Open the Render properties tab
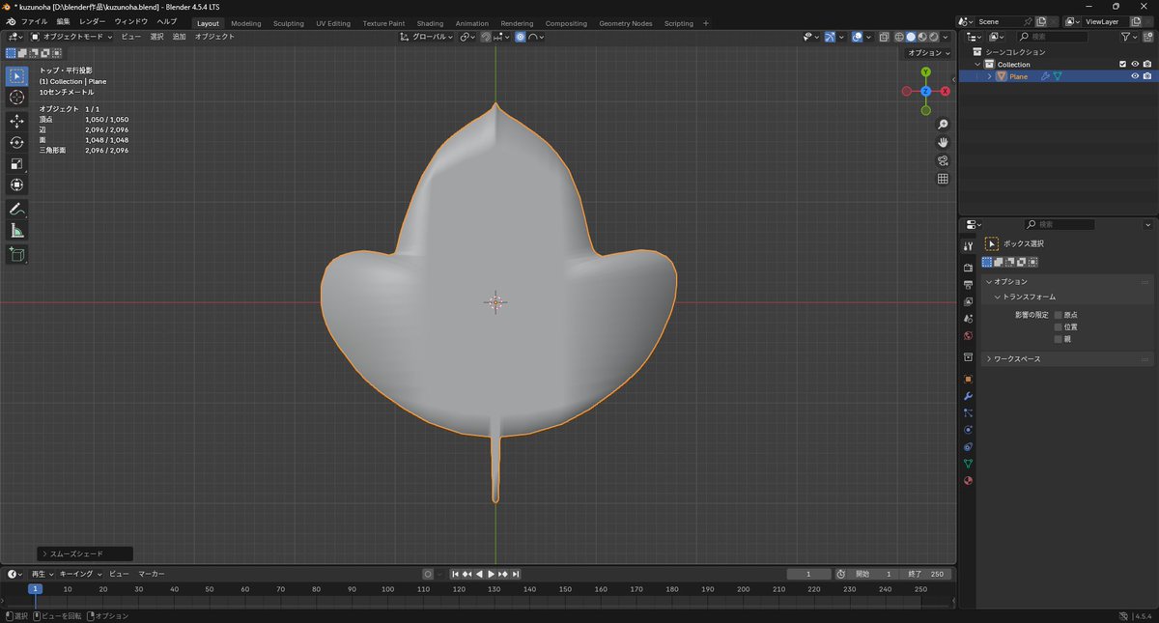Screen dimensions: 1159x623 968,268
